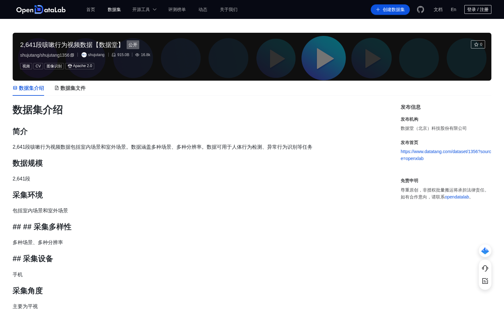
Task: Open the 文档 link
Action: 438,9
